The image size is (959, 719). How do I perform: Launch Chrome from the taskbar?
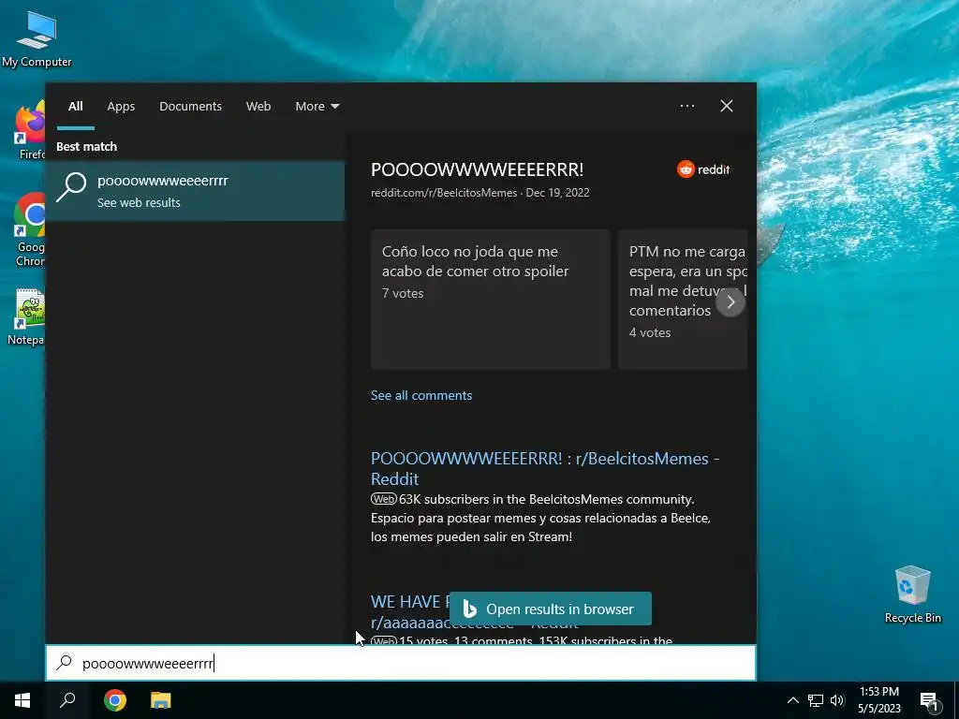point(114,700)
